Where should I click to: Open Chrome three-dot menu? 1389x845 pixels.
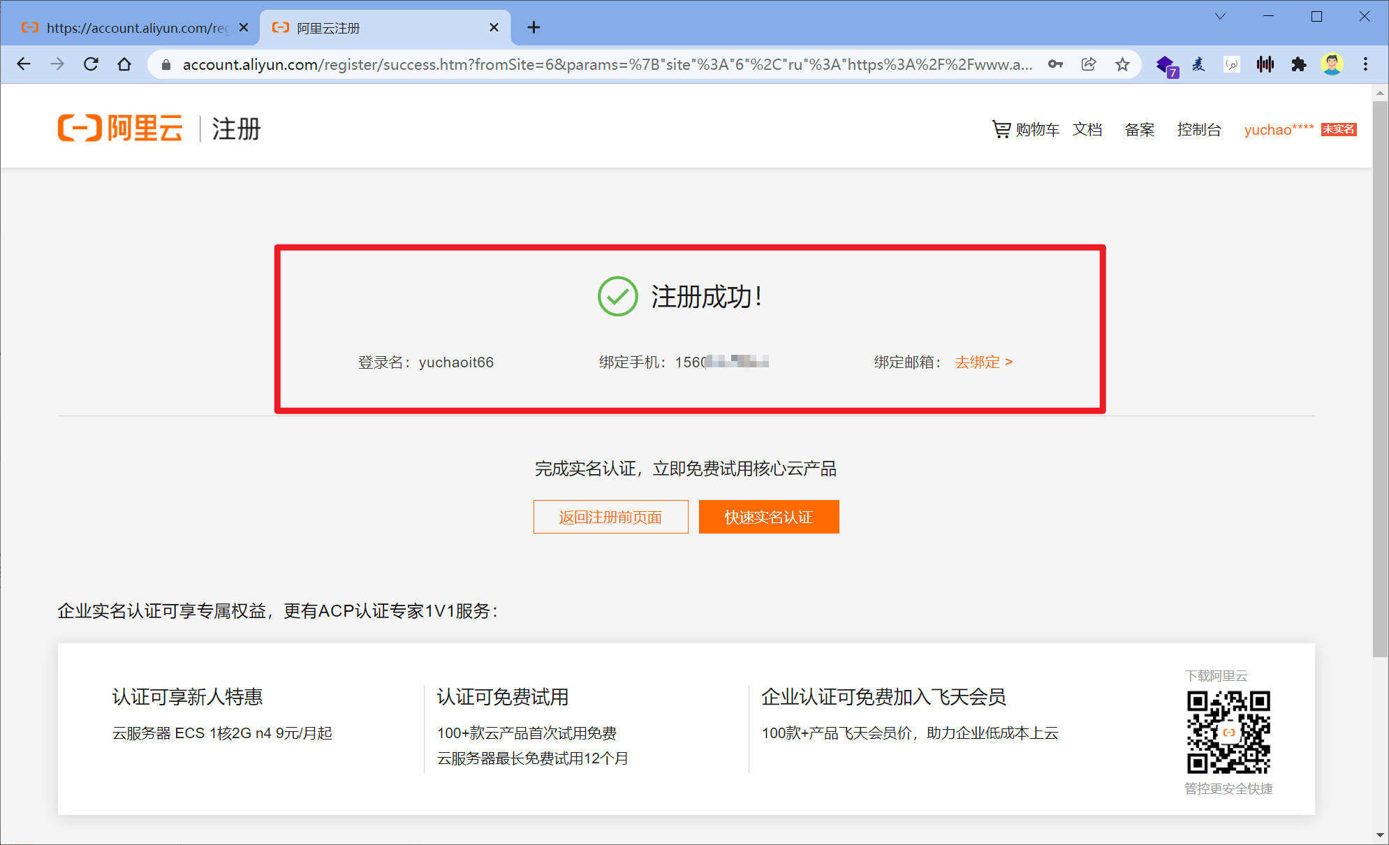[1365, 64]
